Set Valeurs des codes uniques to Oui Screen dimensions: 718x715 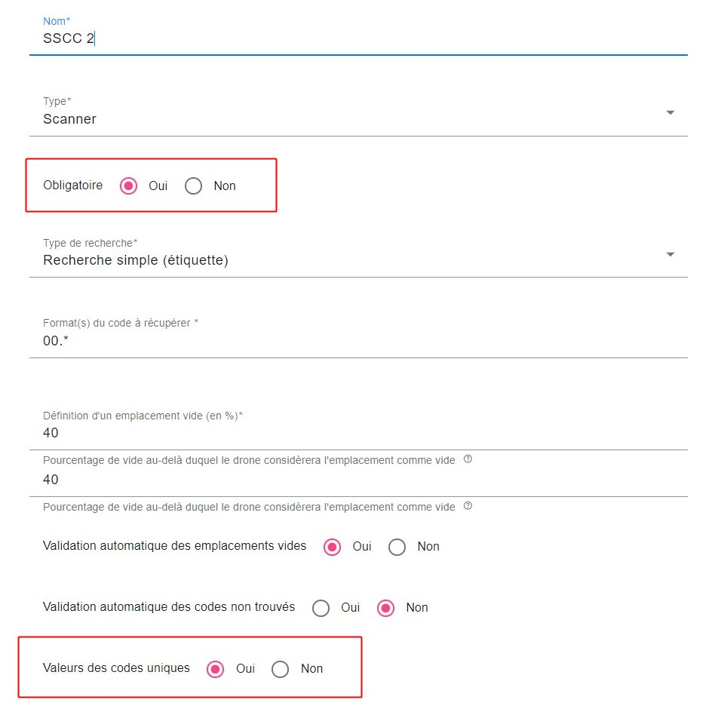tap(216, 669)
